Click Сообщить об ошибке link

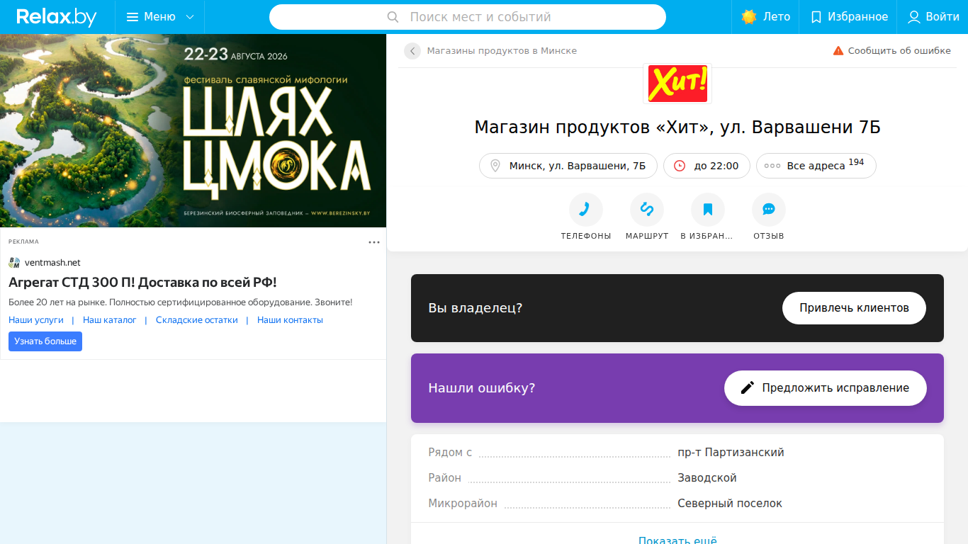[x=899, y=51]
